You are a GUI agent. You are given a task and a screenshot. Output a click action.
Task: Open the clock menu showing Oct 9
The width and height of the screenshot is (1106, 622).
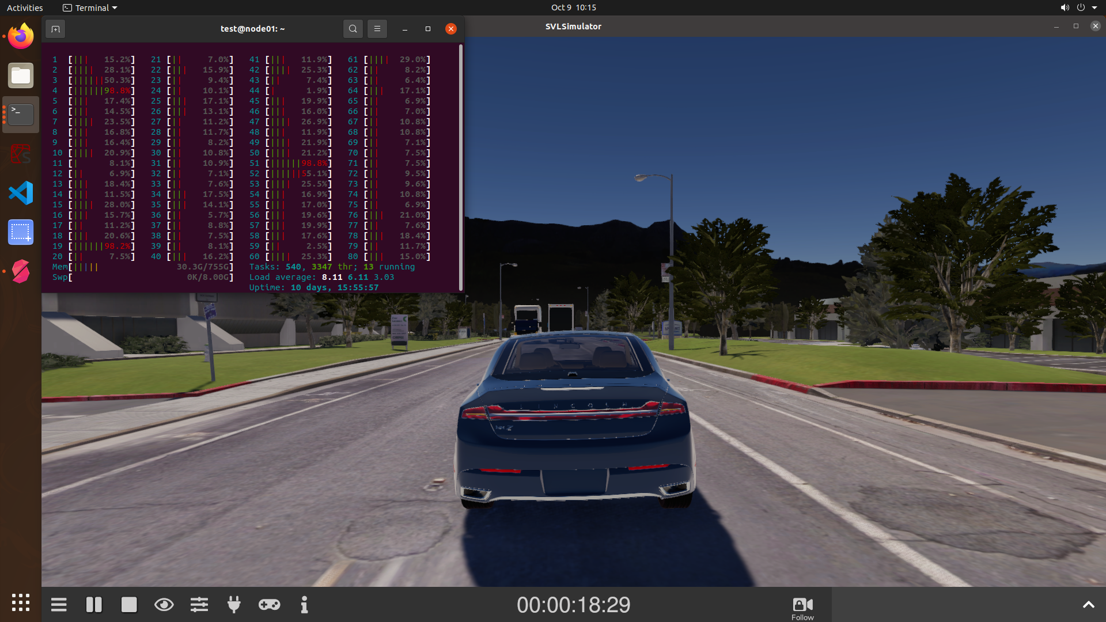(x=573, y=7)
